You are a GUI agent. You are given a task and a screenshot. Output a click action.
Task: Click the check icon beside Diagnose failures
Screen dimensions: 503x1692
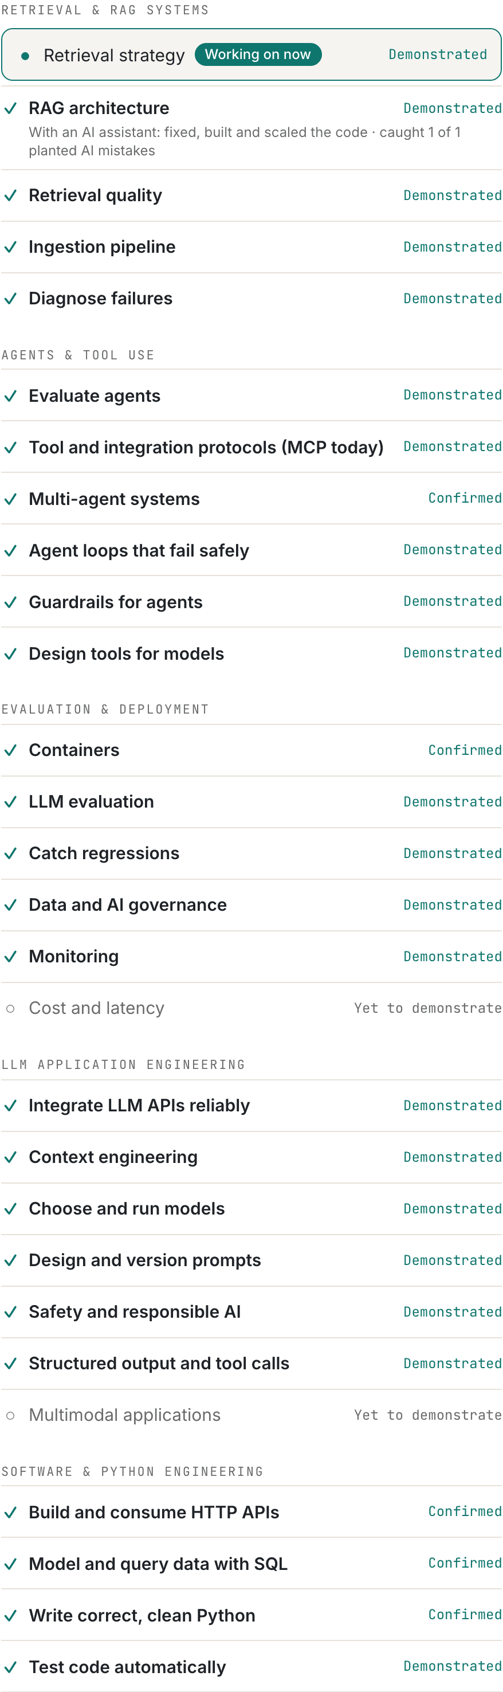coord(10,298)
